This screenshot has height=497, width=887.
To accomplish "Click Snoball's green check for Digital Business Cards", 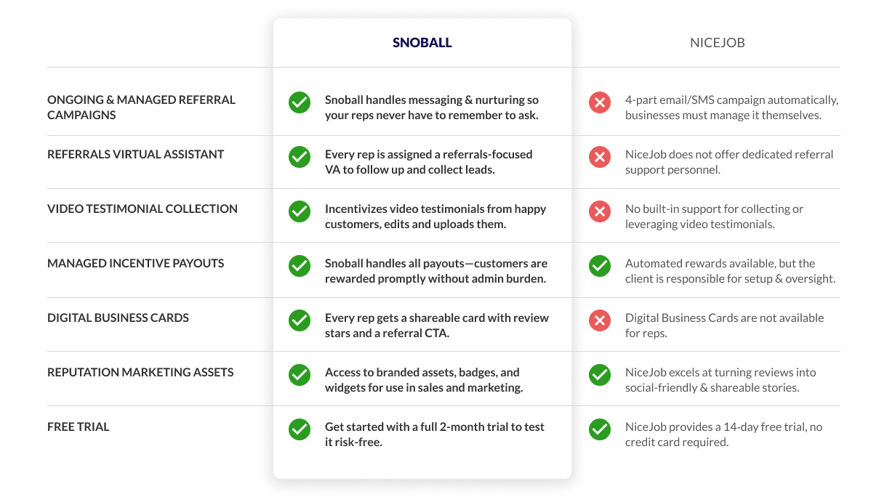I will pyautogui.click(x=300, y=320).
